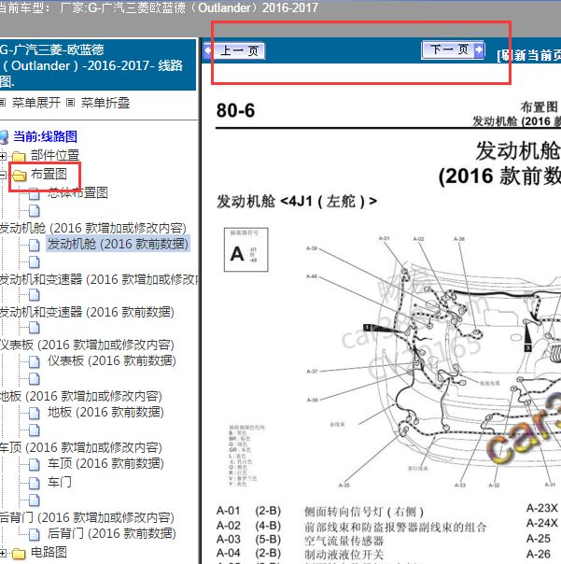Expand all menus with 菜单展开
The height and width of the screenshot is (564, 561).
click(36, 103)
